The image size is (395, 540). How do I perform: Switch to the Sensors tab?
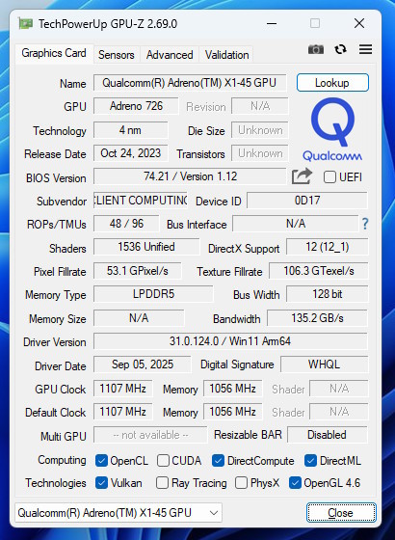[117, 55]
